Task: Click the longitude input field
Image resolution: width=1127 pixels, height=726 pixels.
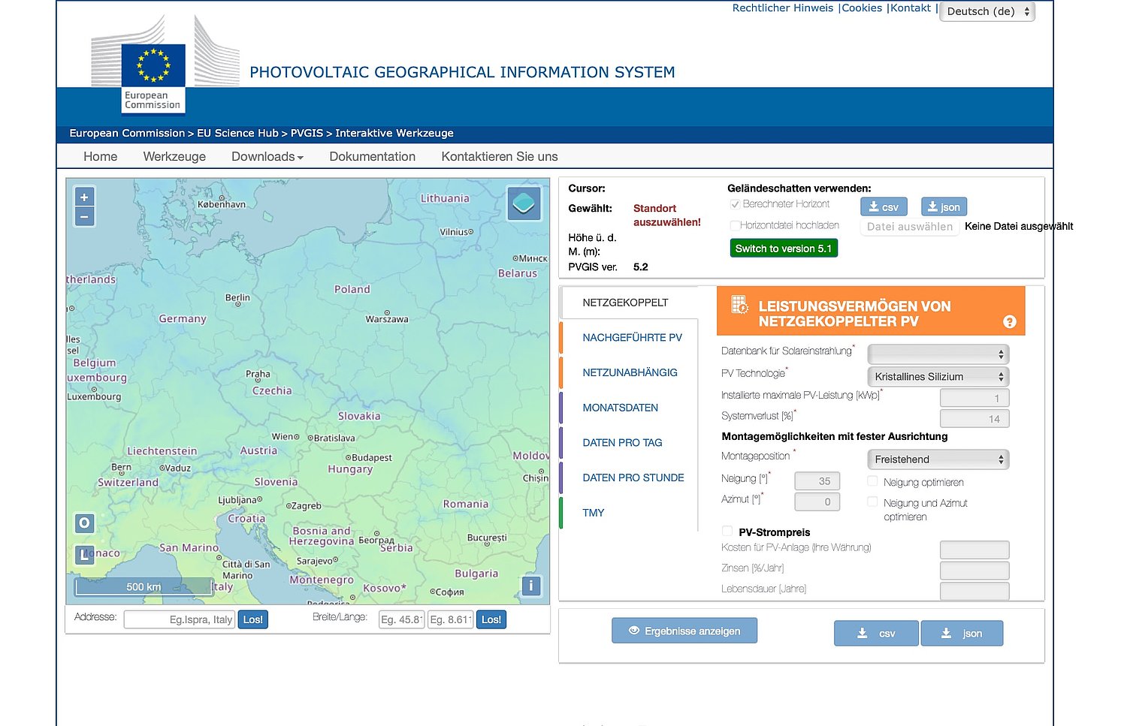Action: point(450,619)
